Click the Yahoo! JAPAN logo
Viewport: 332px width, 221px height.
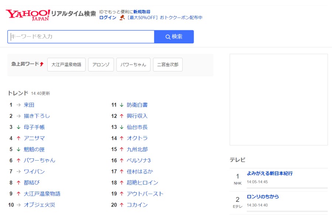pyautogui.click(x=28, y=15)
